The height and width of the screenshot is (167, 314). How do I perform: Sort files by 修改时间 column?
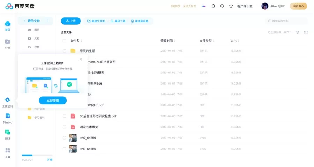click(x=167, y=41)
